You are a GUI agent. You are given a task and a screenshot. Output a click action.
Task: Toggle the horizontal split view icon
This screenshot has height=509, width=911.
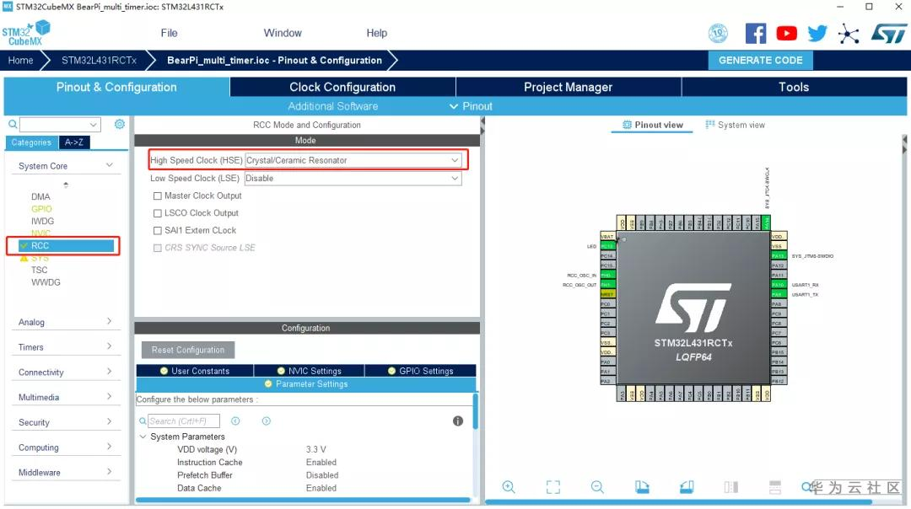(x=775, y=487)
